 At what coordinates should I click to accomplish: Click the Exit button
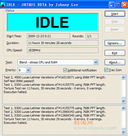click(115, 53)
